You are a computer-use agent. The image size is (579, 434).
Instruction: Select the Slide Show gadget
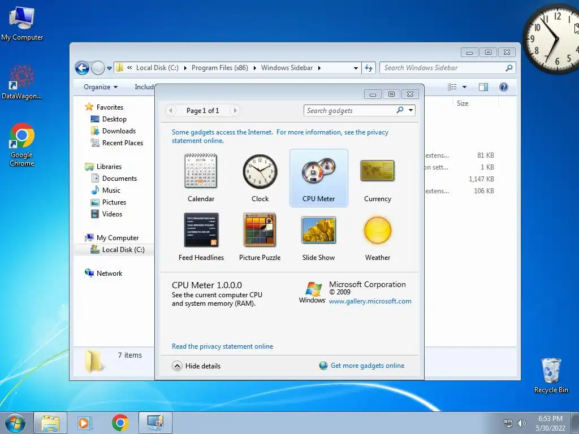click(x=318, y=237)
